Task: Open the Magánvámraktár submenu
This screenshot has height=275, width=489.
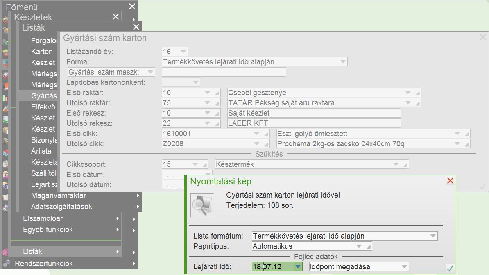Action: tap(58, 195)
